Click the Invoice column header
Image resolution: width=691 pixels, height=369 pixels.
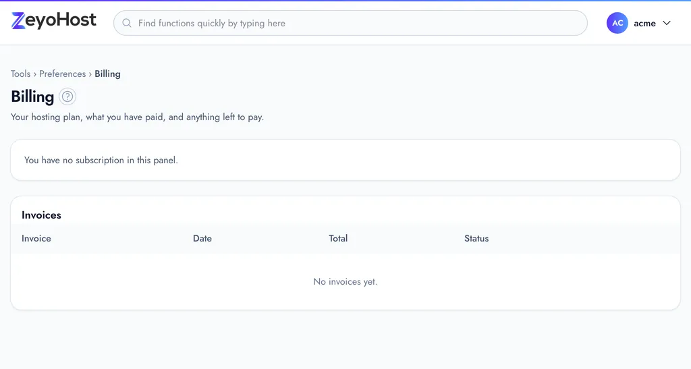(36, 238)
